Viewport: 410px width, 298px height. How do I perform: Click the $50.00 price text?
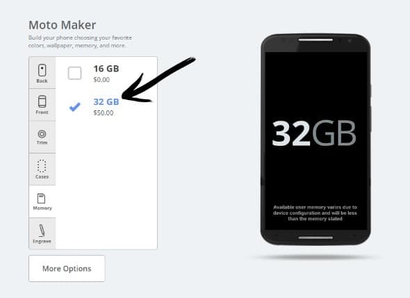pos(104,113)
